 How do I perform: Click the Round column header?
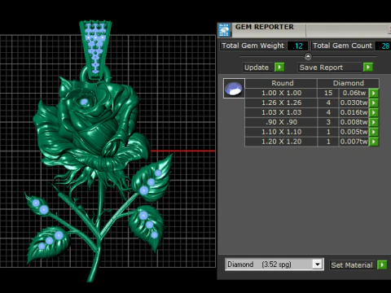click(x=281, y=83)
